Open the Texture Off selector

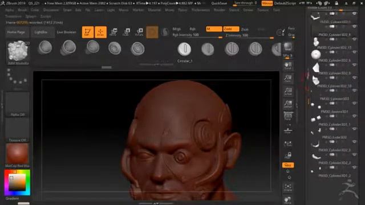click(18, 130)
